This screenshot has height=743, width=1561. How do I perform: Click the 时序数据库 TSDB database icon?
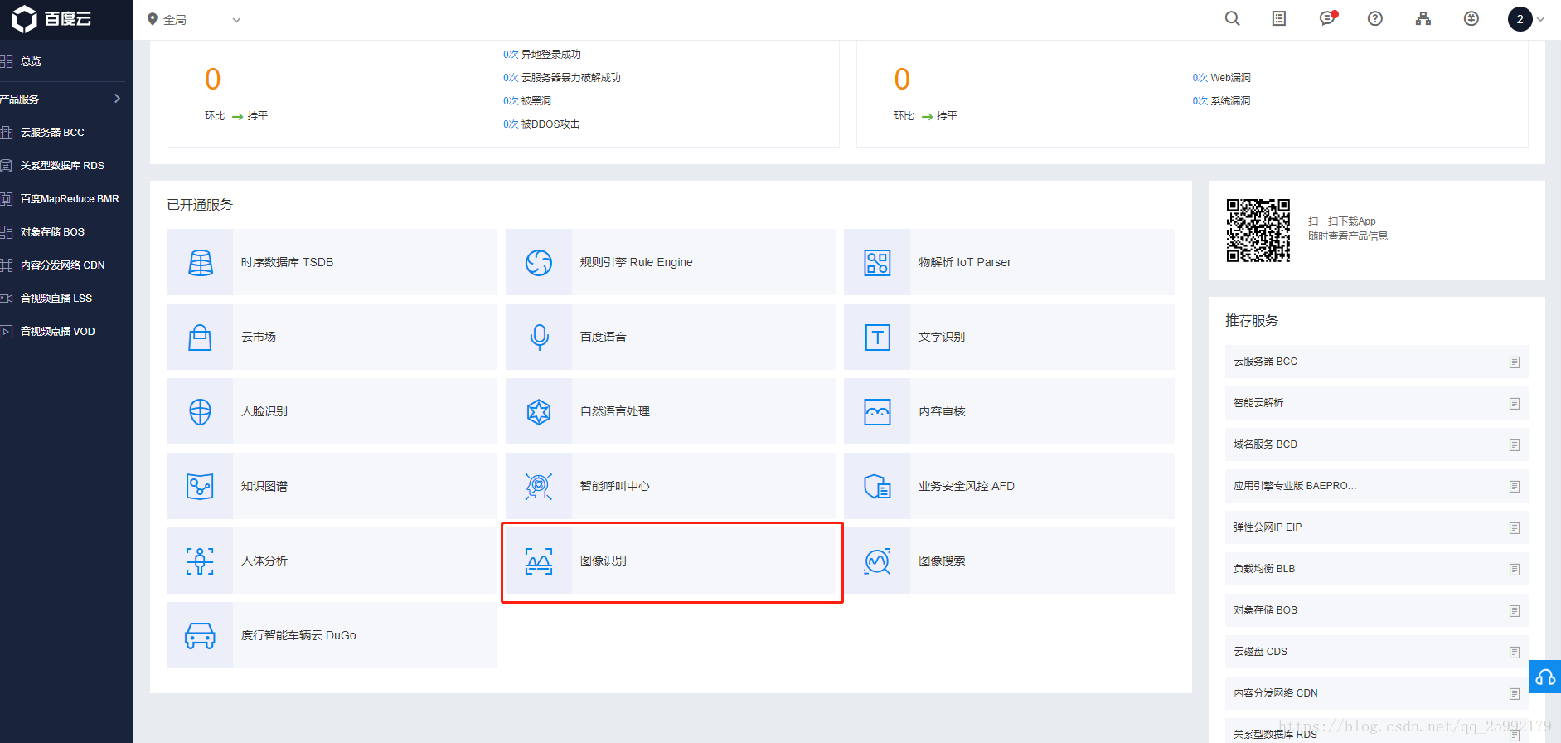(x=200, y=262)
